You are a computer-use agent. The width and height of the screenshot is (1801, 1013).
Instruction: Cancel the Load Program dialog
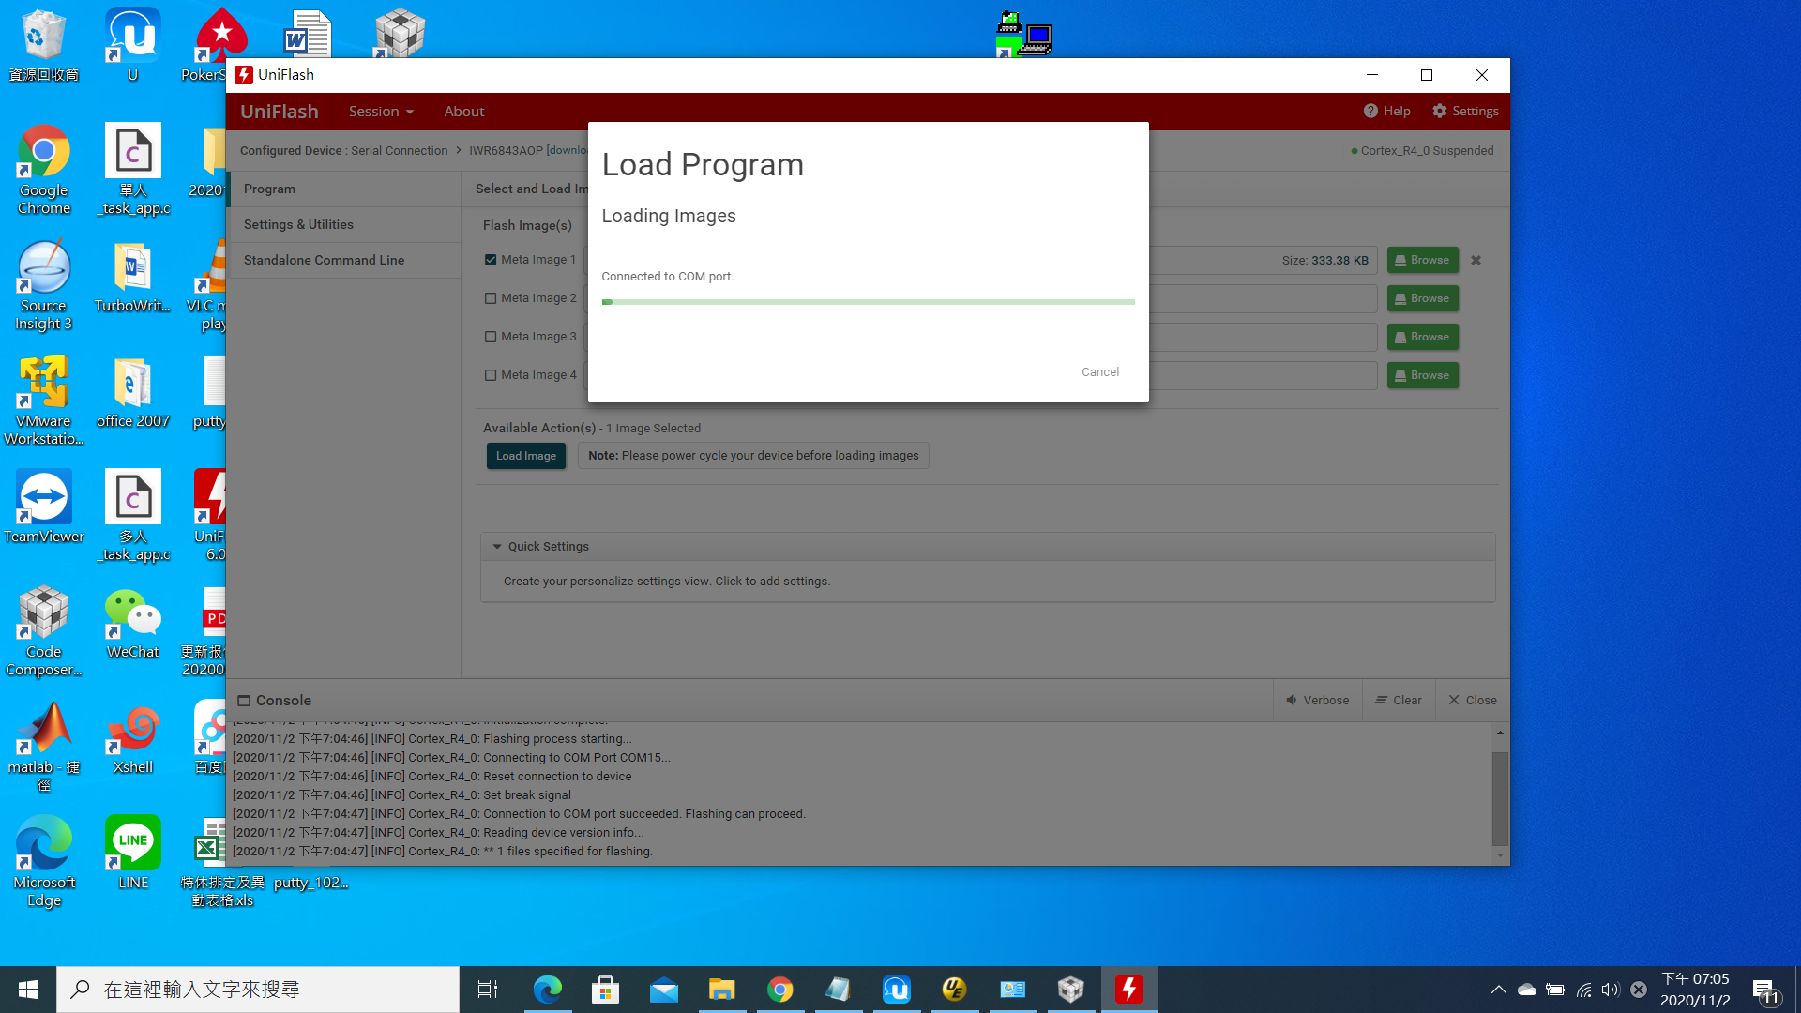tap(1099, 372)
